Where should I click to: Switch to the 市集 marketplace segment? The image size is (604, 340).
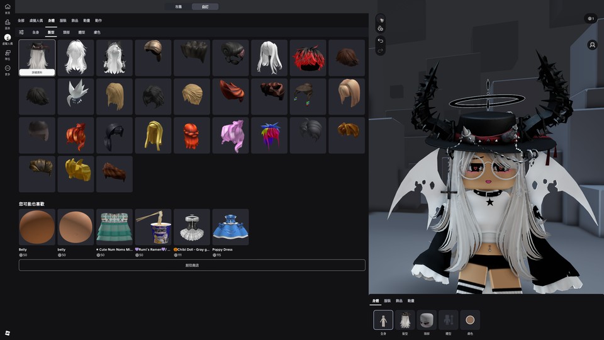pyautogui.click(x=179, y=7)
